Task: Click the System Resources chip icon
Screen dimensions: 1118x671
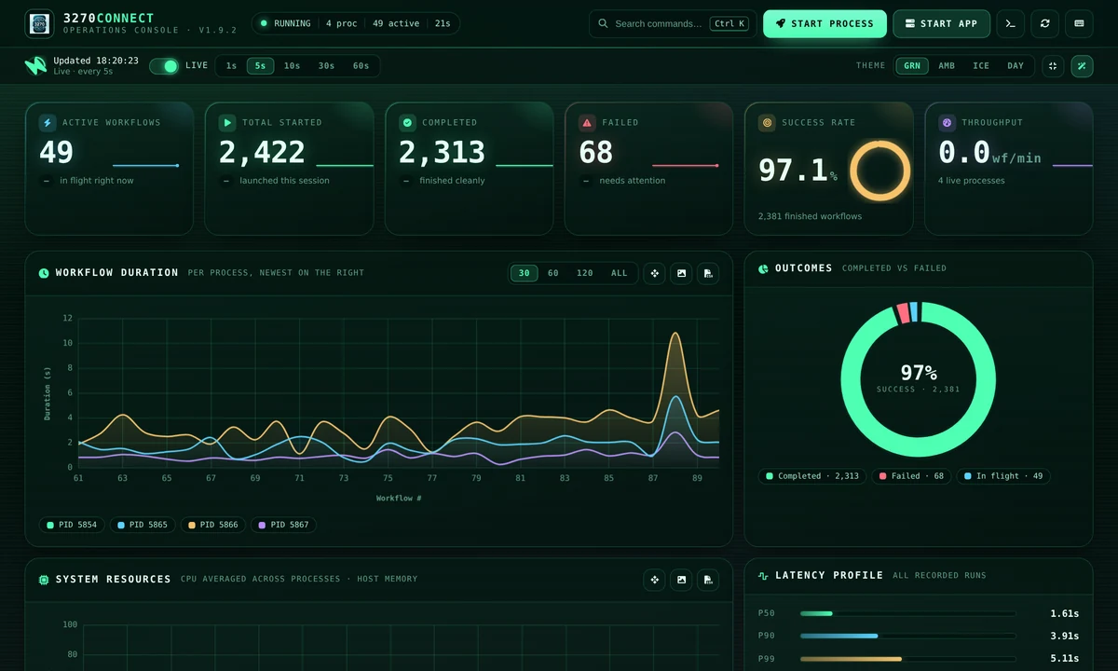Action: 44,580
